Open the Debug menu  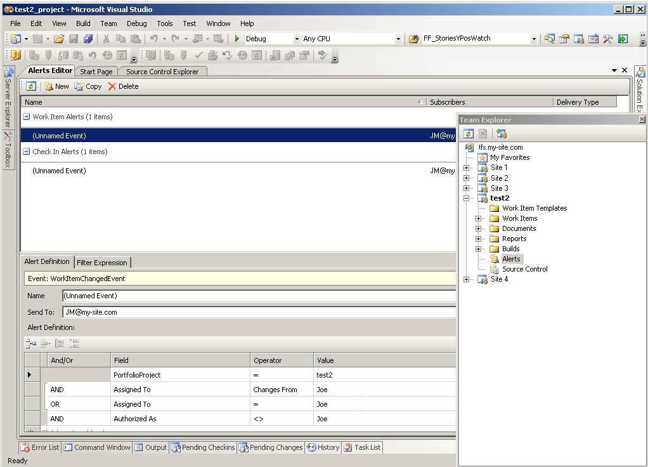coord(137,23)
